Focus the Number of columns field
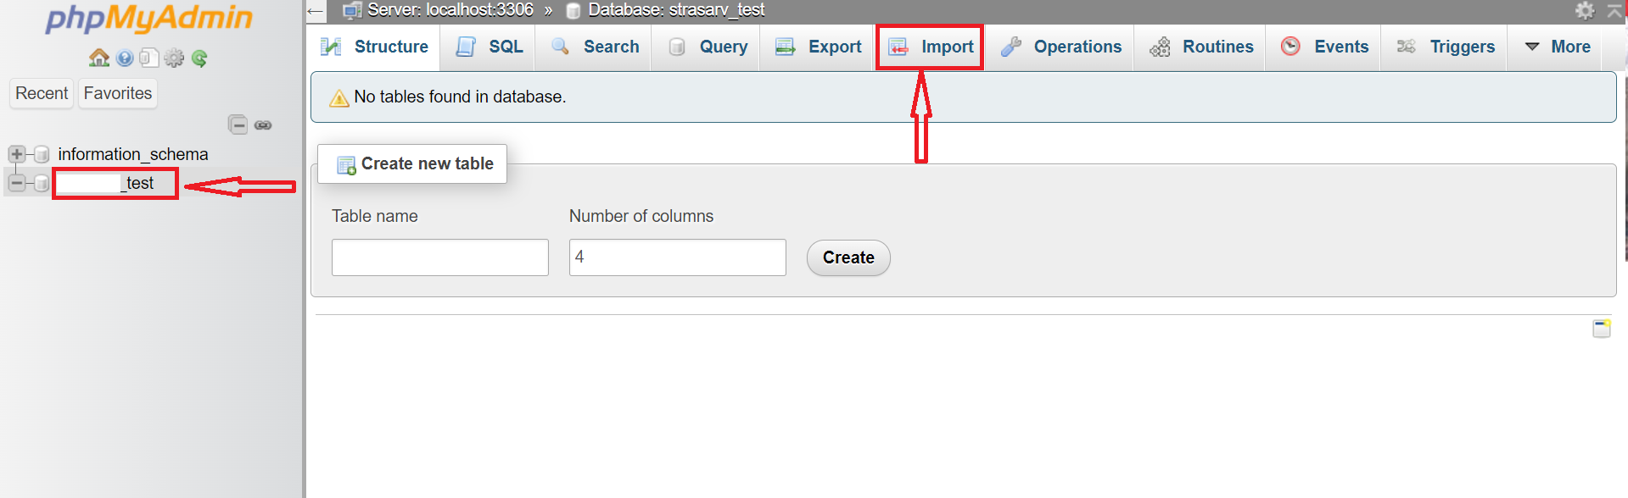This screenshot has width=1628, height=498. pos(678,257)
